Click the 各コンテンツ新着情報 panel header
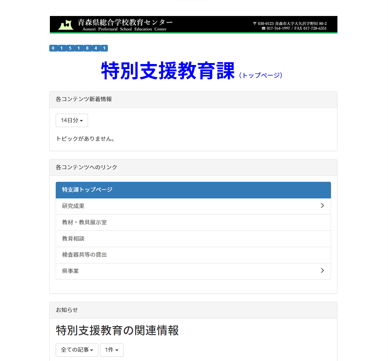Screen dimensions: 388x361 84,99
